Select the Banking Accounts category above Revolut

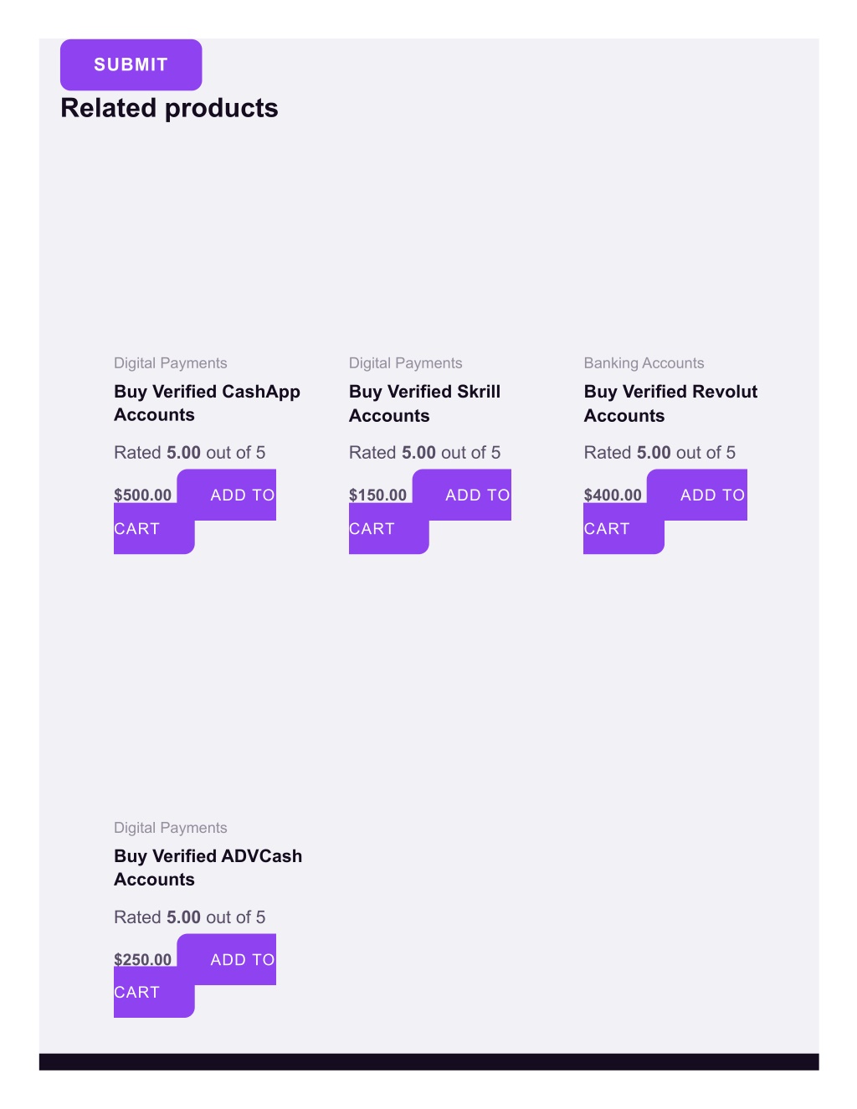click(644, 363)
